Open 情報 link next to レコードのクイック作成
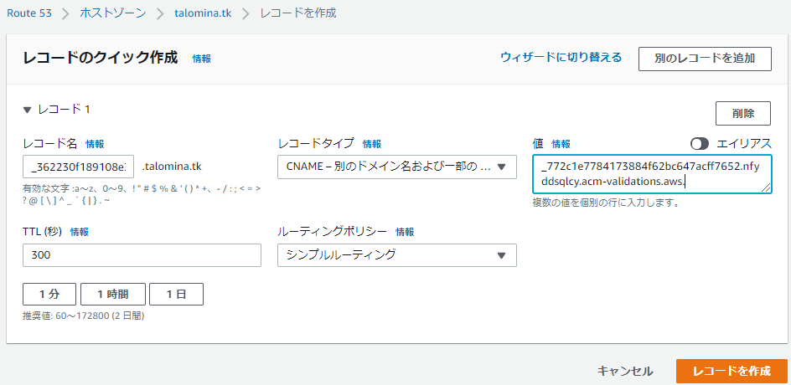Image resolution: width=791 pixels, height=385 pixels. pos(202,59)
